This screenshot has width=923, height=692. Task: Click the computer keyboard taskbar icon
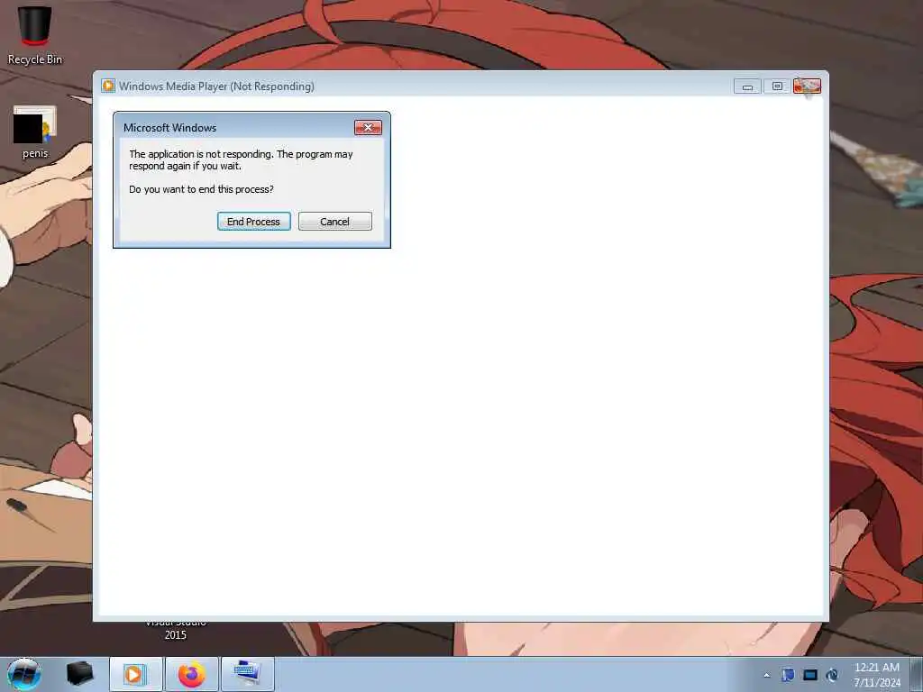click(x=248, y=674)
